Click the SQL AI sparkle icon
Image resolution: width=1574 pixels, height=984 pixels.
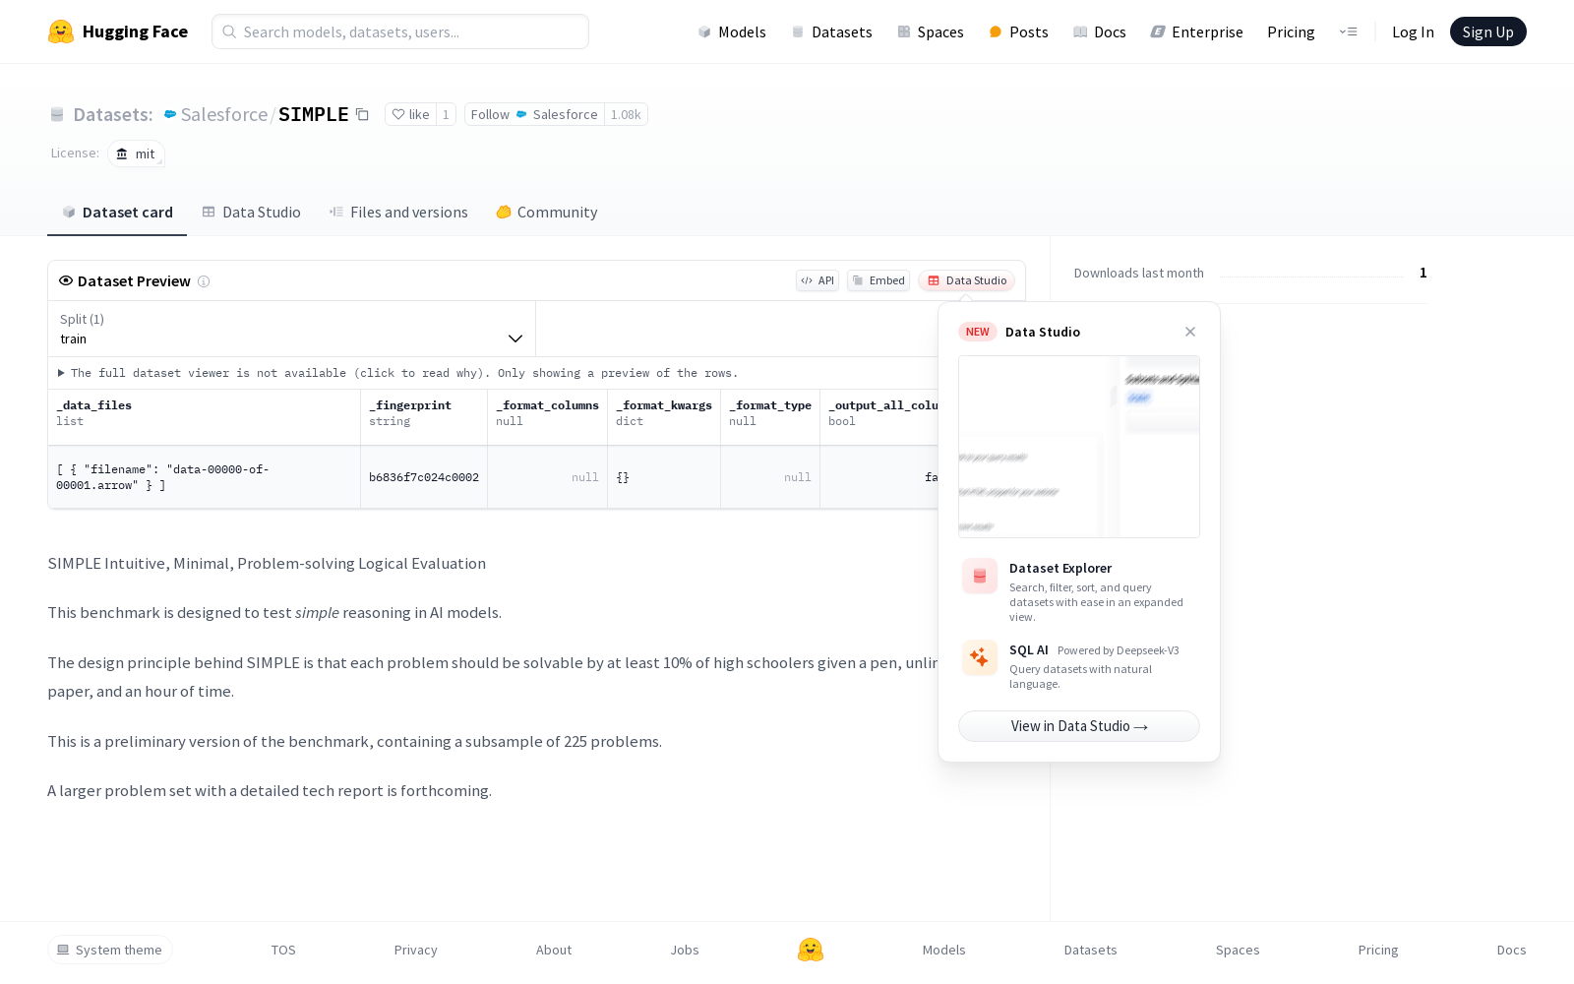pyautogui.click(x=980, y=658)
